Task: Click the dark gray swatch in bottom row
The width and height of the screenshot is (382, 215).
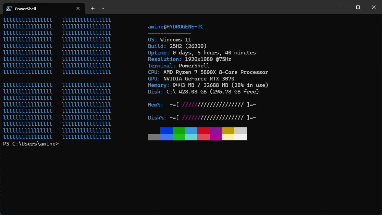Action: point(154,137)
